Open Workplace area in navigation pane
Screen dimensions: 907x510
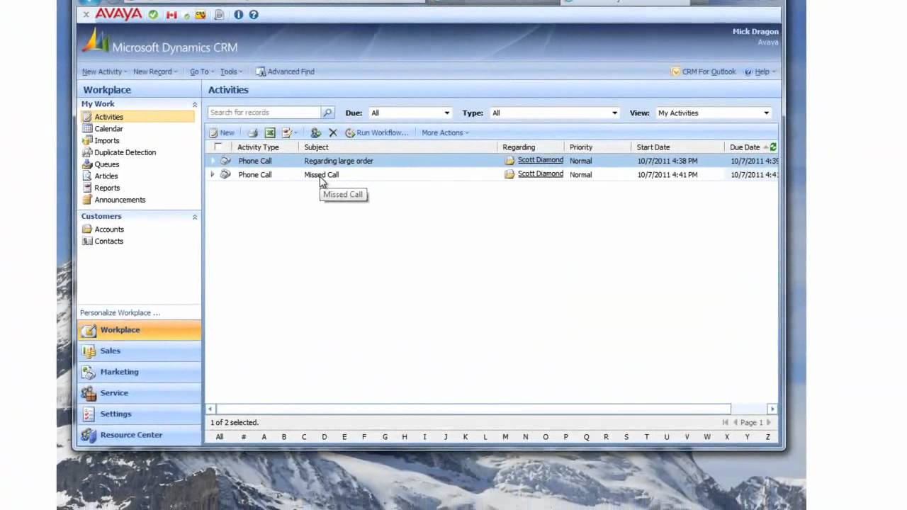click(140, 330)
